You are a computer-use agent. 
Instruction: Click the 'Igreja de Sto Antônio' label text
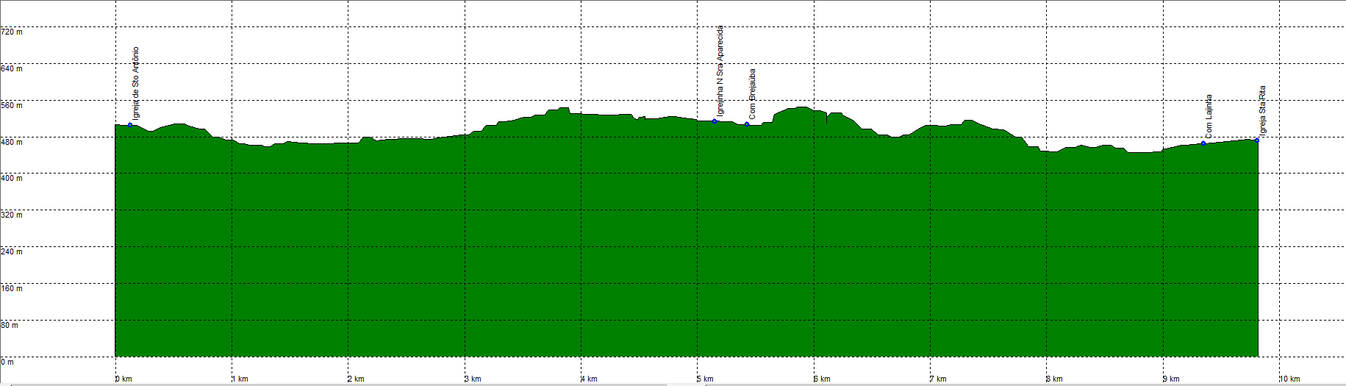(135, 83)
